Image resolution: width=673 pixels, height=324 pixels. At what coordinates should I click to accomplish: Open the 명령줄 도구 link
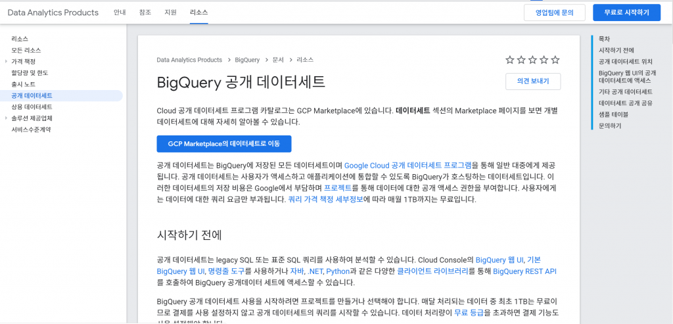(x=226, y=271)
